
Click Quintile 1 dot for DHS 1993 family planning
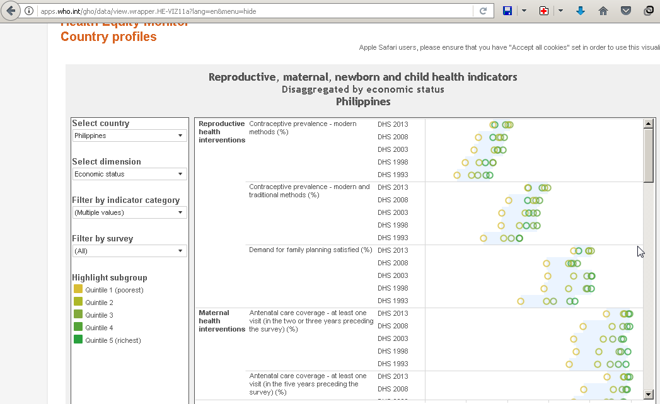pos(521,301)
